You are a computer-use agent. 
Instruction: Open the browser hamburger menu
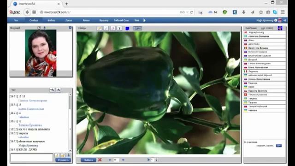(283, 12)
